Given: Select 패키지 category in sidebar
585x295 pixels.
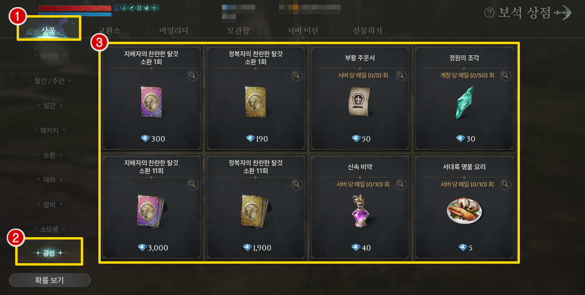Looking at the screenshot, I should pos(49,130).
